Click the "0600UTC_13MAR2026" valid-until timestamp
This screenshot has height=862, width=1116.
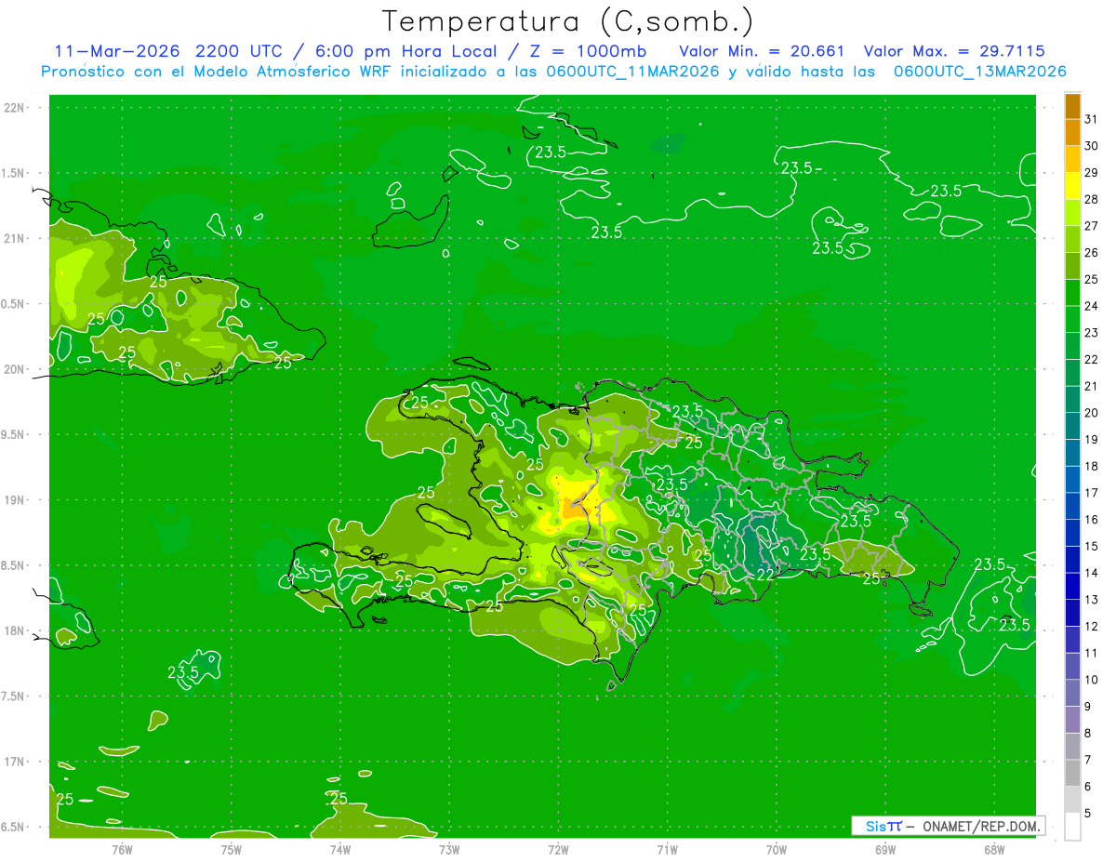979,72
